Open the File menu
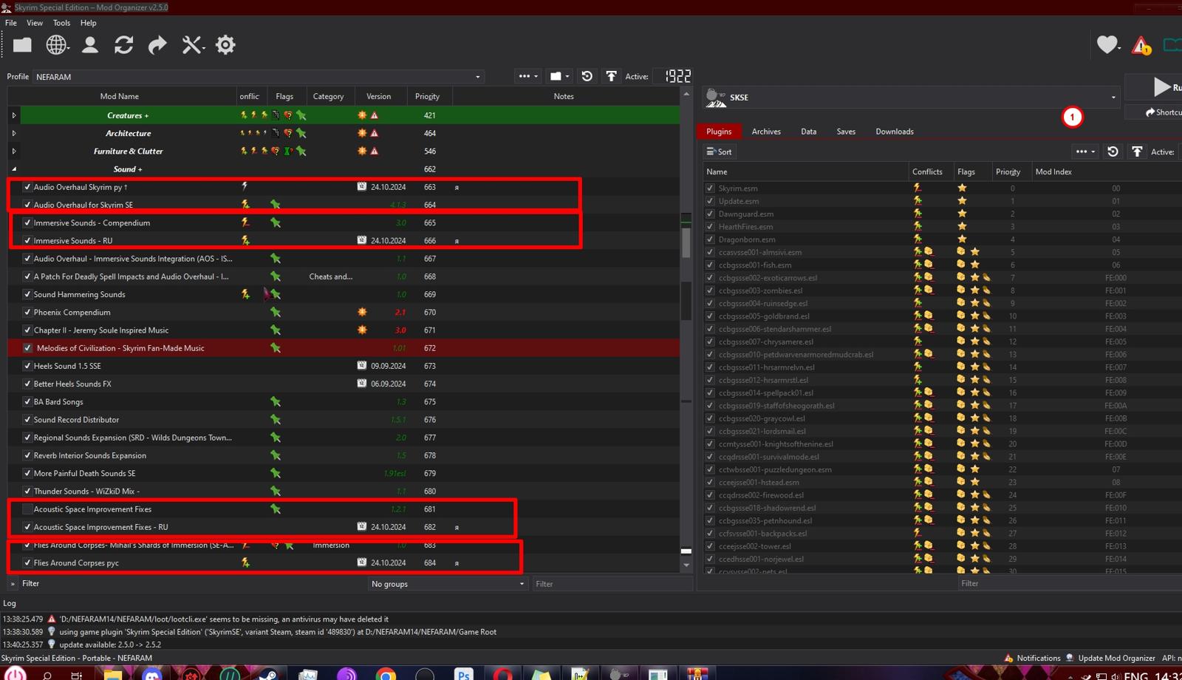The height and width of the screenshot is (680, 1182). coord(11,23)
